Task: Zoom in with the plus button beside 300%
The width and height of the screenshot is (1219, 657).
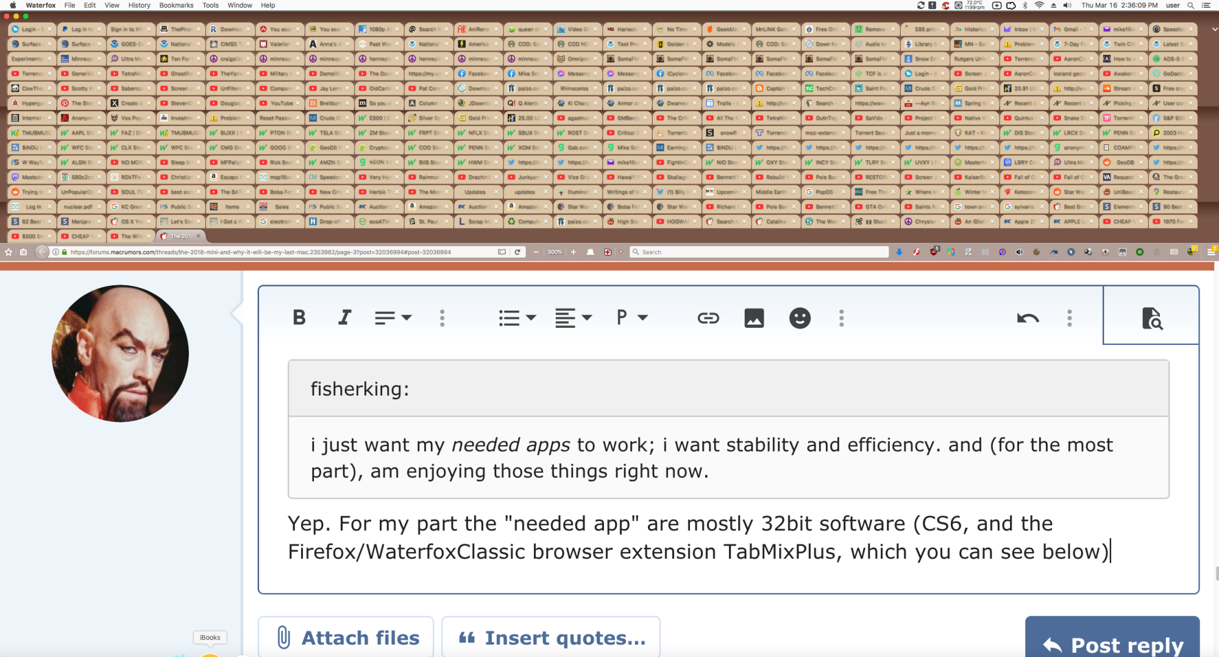Action: tap(573, 252)
